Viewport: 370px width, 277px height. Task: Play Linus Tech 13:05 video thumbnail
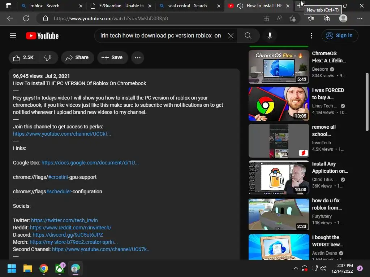(279, 104)
